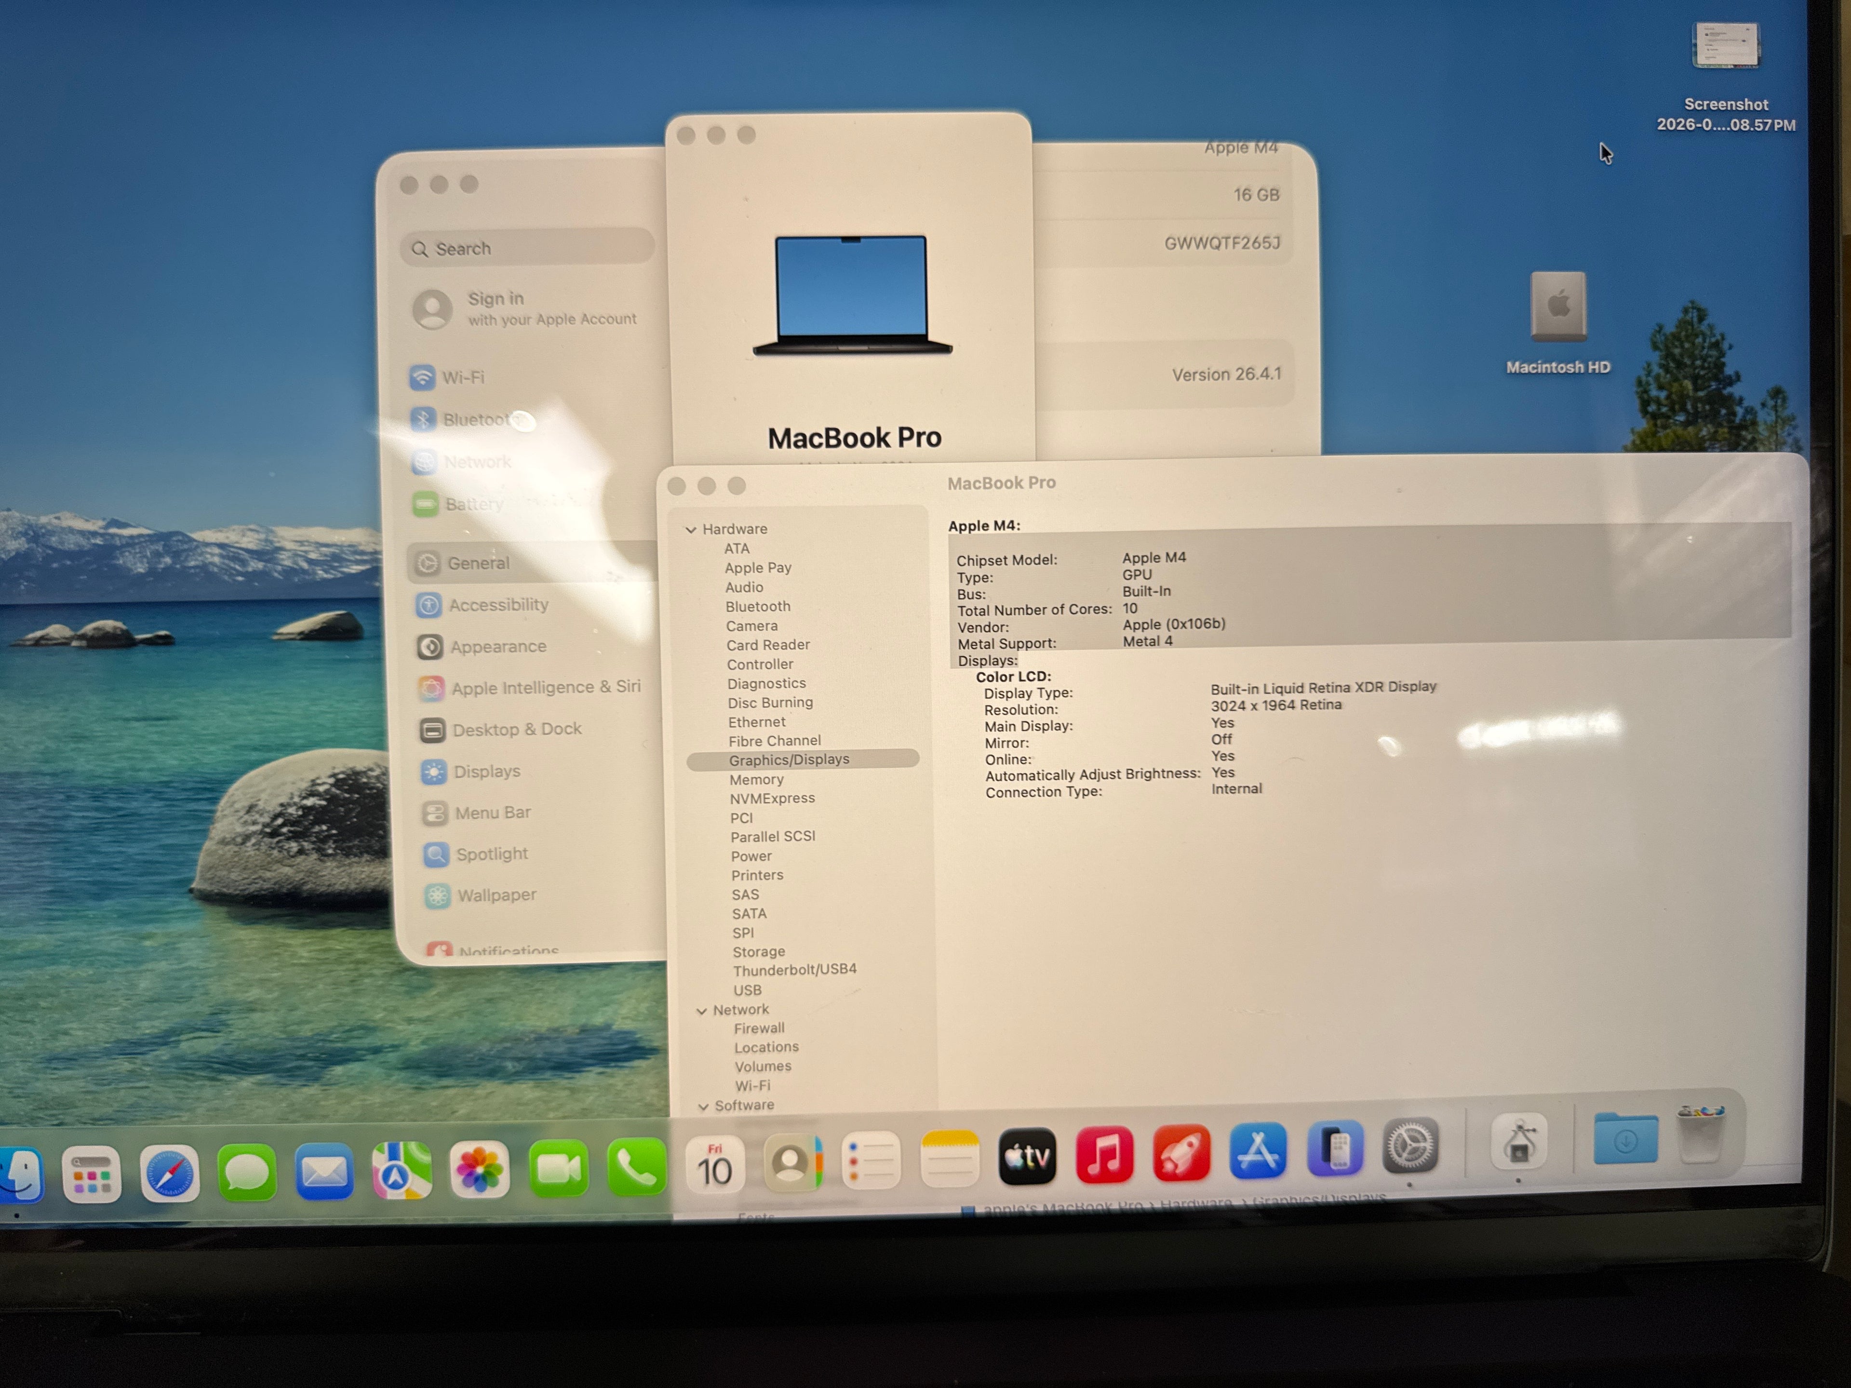Open Mail app in Dock
Viewport: 1851px width, 1388px height.
coord(324,1171)
